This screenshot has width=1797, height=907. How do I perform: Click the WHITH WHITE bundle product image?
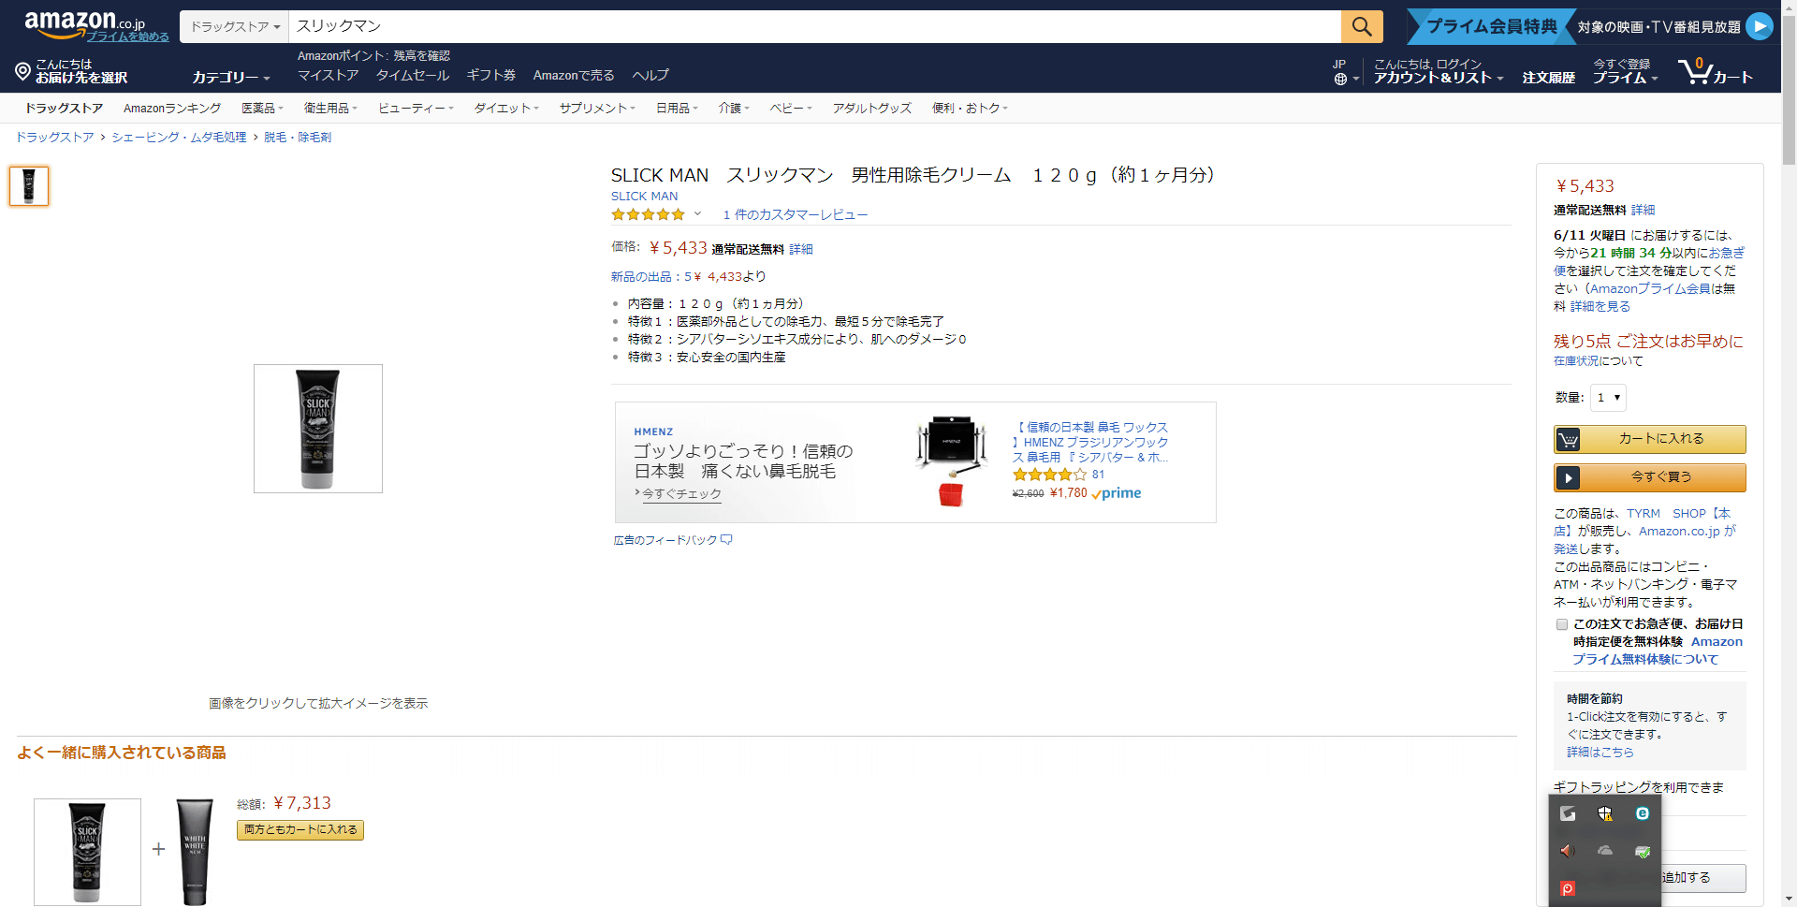(x=195, y=852)
